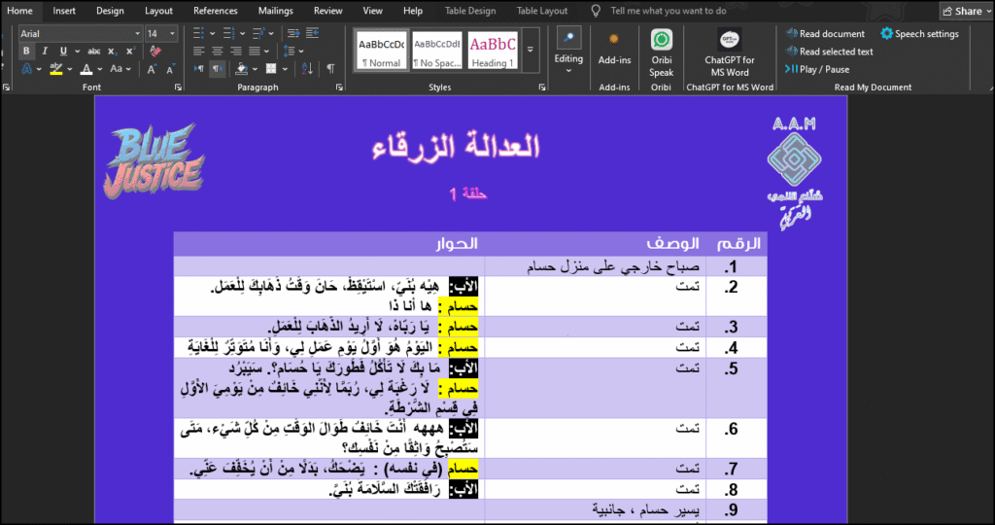Apply numbered list icon
Image resolution: width=995 pixels, height=525 pixels.
point(229,33)
